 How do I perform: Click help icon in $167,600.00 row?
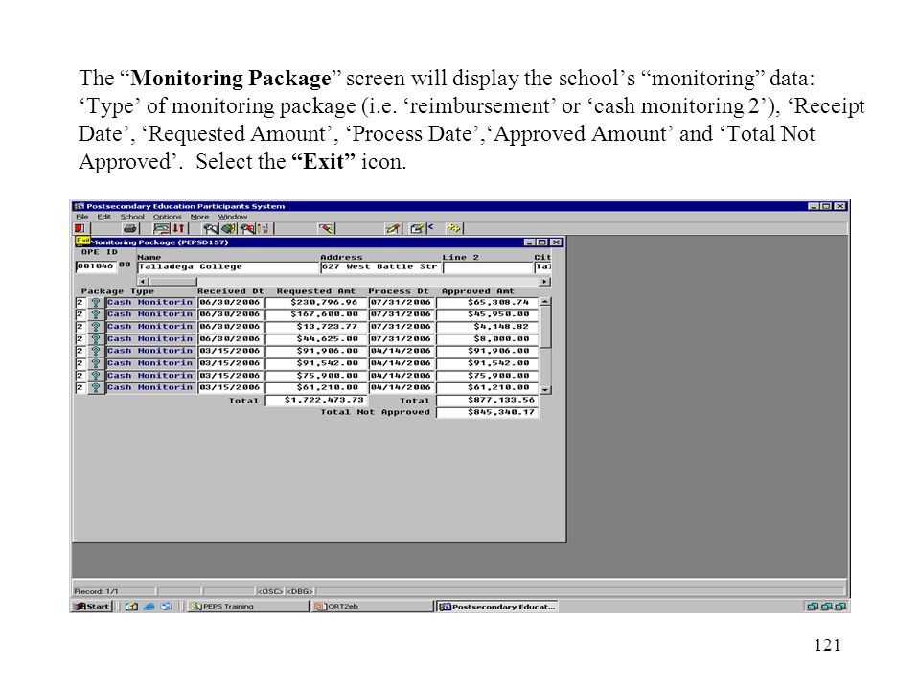[96, 314]
